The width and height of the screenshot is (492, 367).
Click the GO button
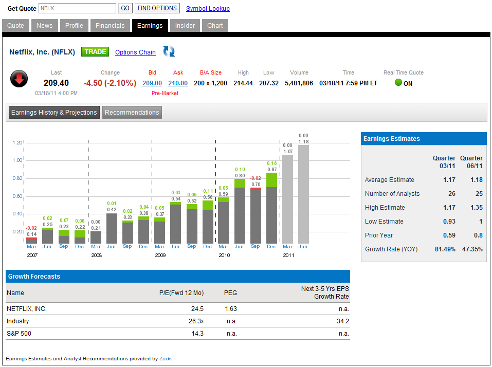click(125, 8)
